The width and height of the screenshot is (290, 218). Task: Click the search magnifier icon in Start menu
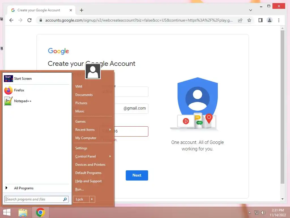click(x=65, y=199)
